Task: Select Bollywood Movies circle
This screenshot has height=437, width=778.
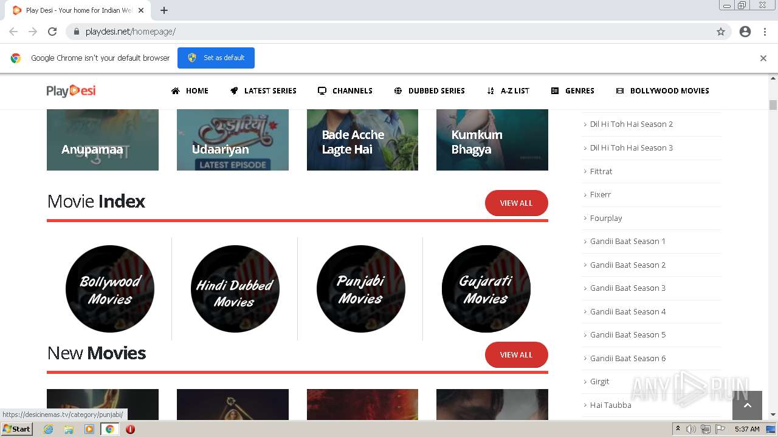Action: (110, 289)
